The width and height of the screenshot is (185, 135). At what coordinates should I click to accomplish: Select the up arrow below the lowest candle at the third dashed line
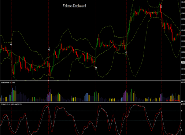96,68
